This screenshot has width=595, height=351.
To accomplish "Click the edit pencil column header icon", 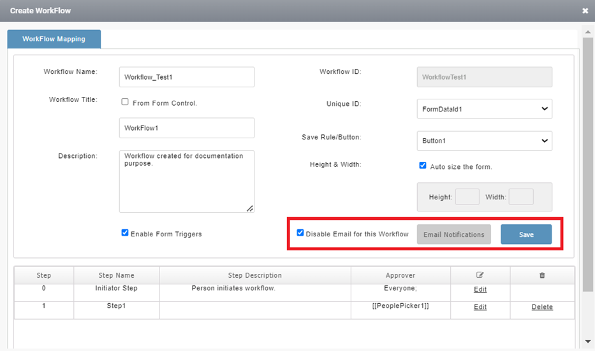I will point(480,275).
